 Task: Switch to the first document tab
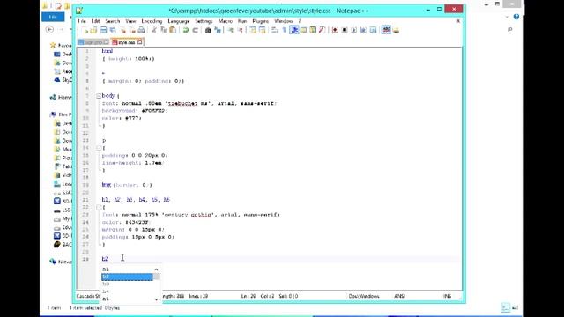click(x=93, y=42)
